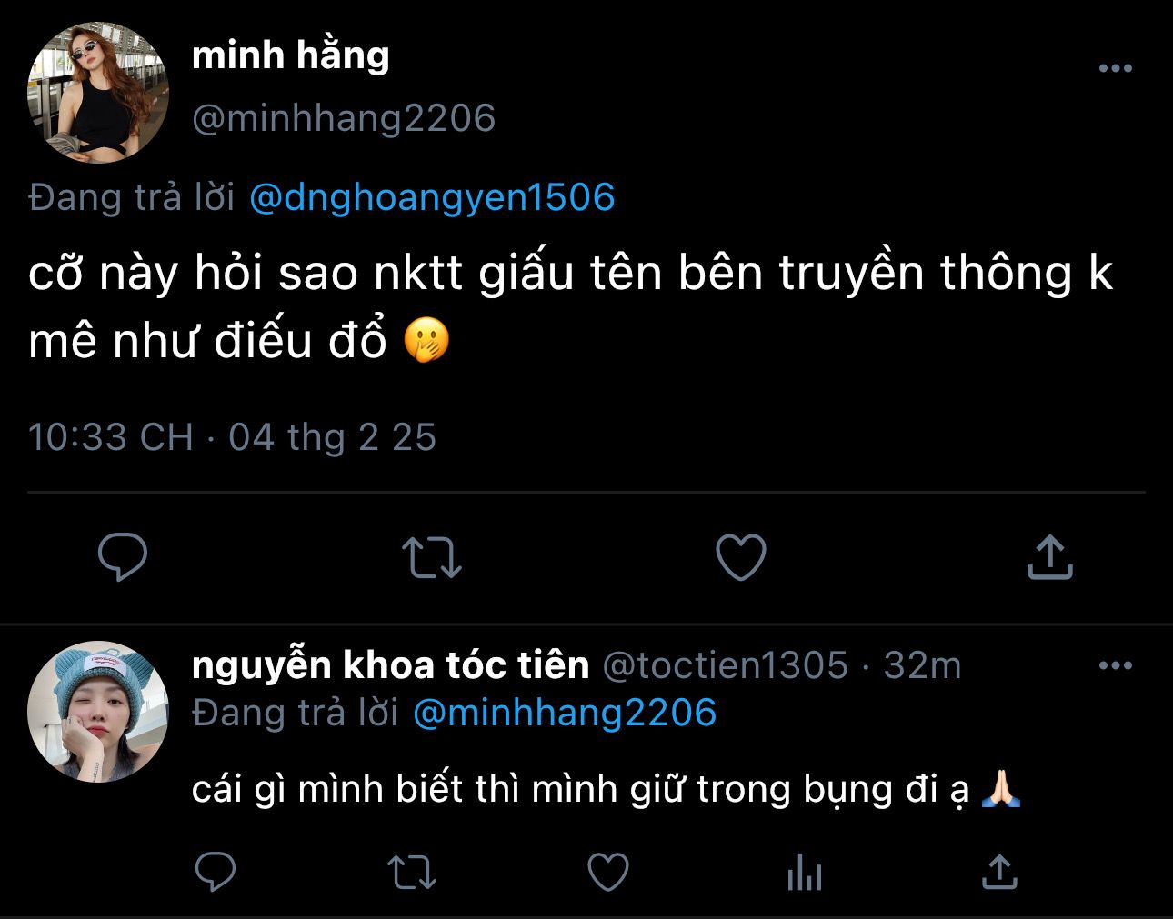
Task: Share tóc tiên's reply
Action: pos(999,873)
